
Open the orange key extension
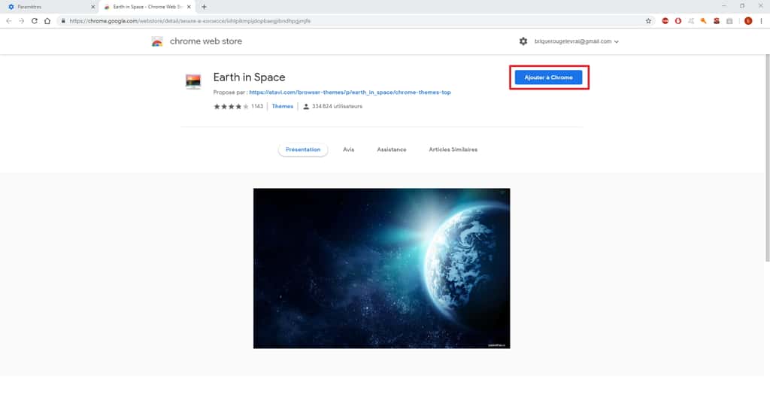pyautogui.click(x=704, y=21)
